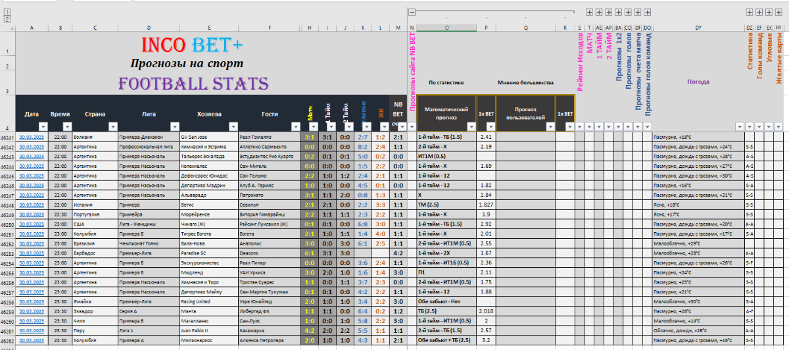Expand the plus button above column FP
The width and height of the screenshot is (789, 350).
pyautogui.click(x=779, y=12)
